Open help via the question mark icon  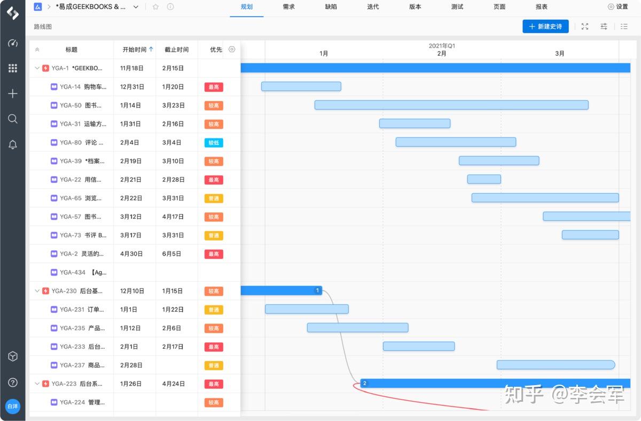pos(12,382)
